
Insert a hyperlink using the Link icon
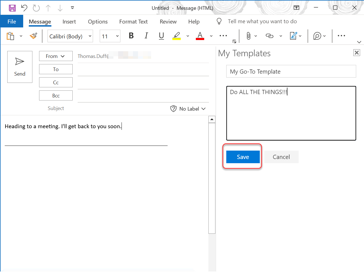[269, 36]
